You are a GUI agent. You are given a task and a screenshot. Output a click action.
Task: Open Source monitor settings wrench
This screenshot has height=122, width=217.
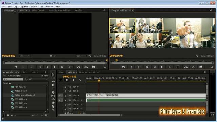pos(90,56)
